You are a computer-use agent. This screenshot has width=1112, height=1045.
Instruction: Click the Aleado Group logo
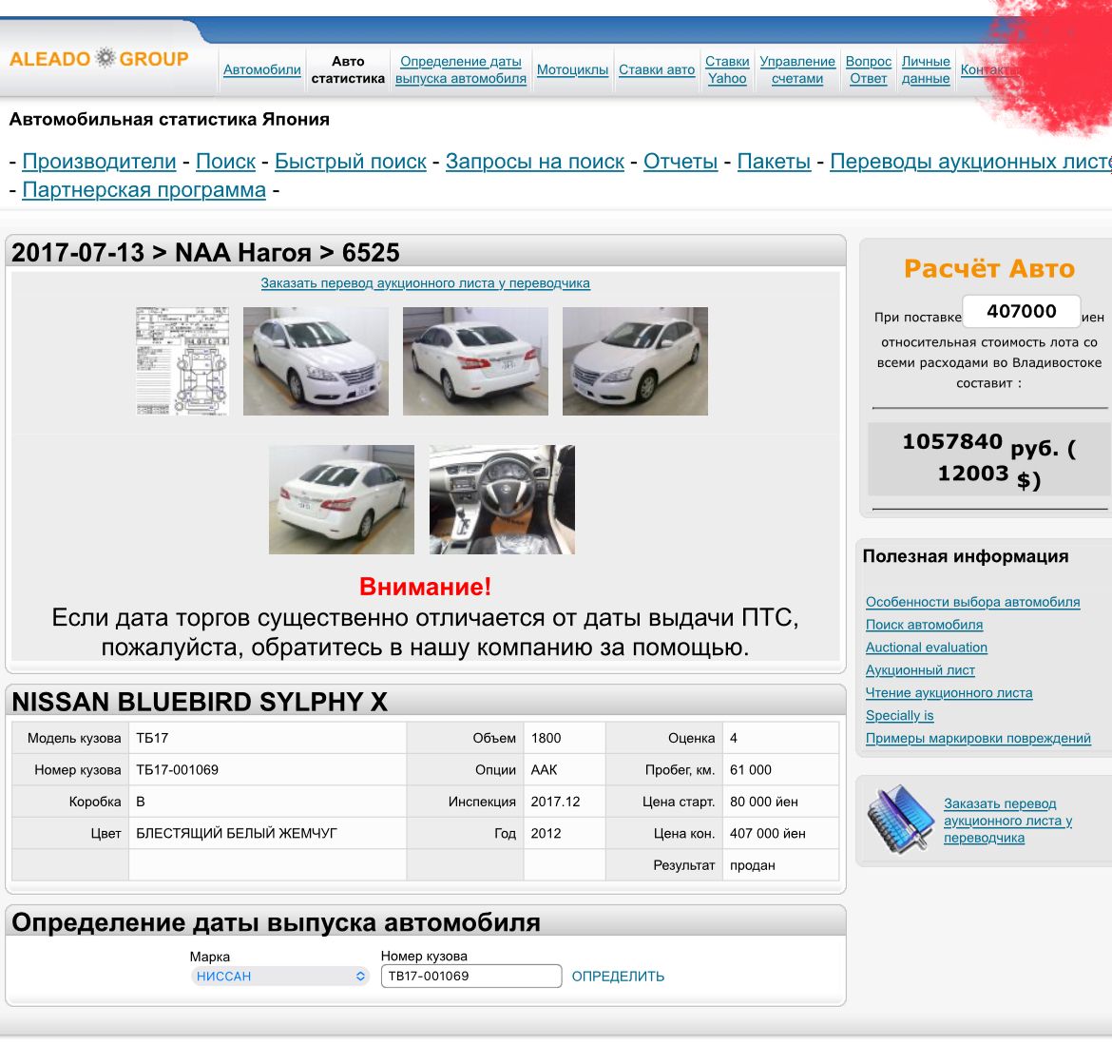(99, 59)
